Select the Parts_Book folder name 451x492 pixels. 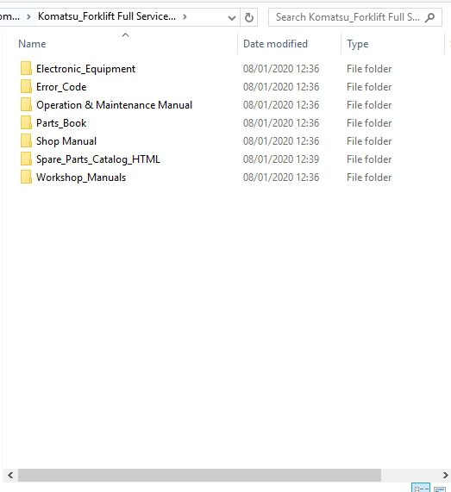[61, 123]
